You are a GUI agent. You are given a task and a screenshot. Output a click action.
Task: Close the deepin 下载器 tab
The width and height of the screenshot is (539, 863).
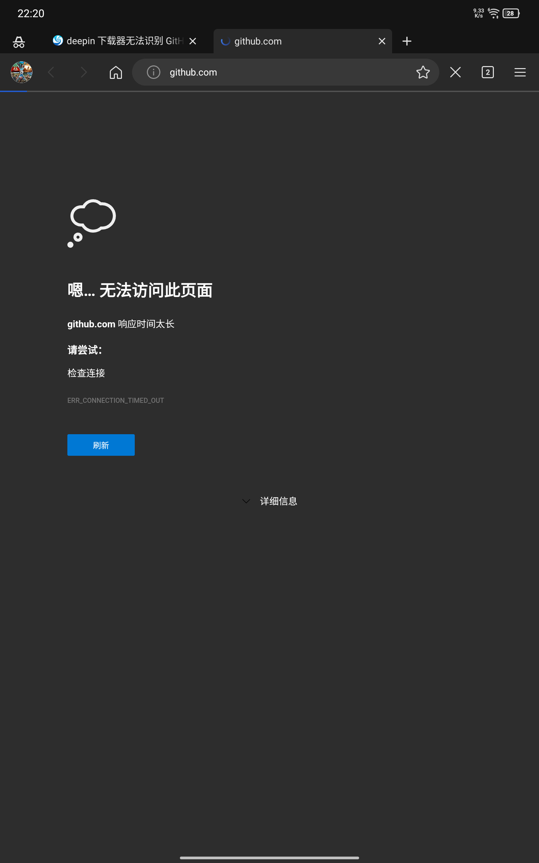click(193, 41)
